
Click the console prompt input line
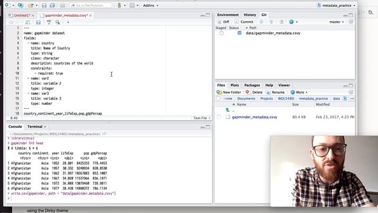(110, 199)
